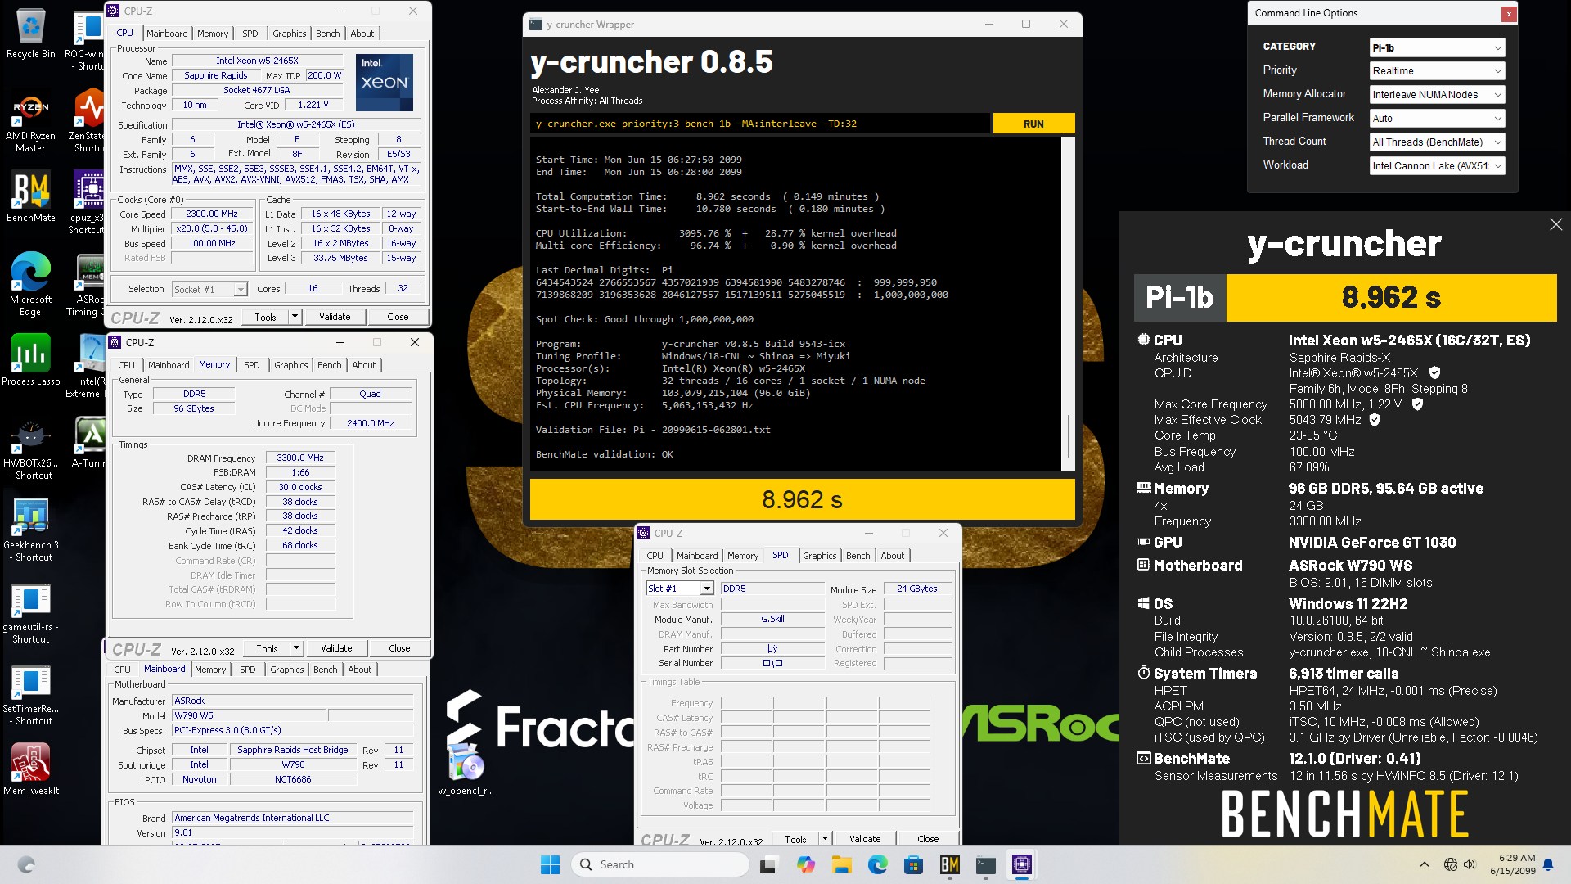Switch to BenchMate taskbar icon
Screen dimensions: 1571x884
point(949,864)
